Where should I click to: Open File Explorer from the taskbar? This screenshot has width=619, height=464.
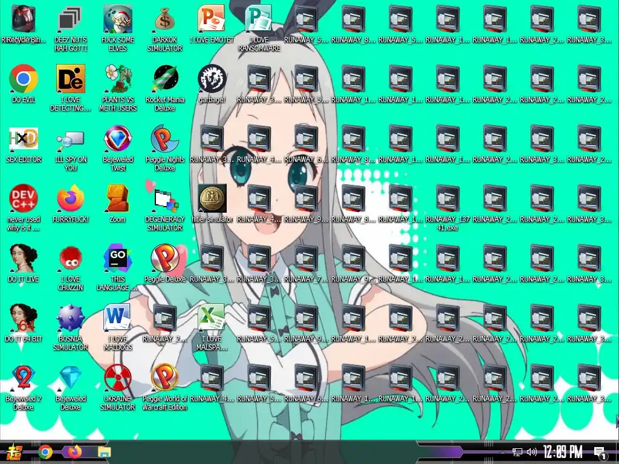click(x=105, y=452)
